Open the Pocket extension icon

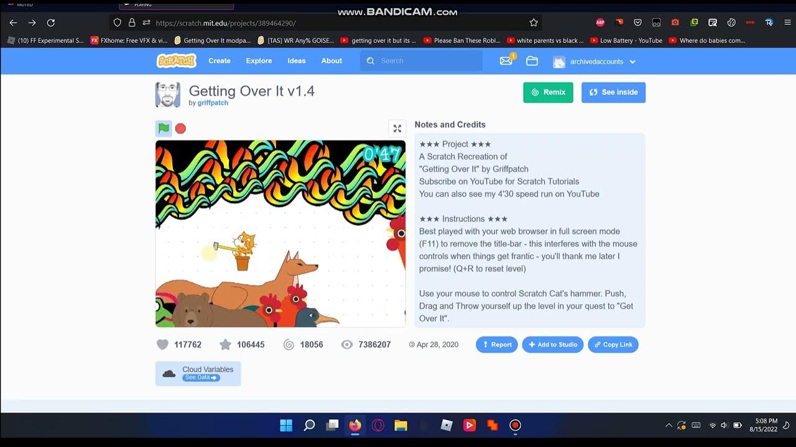tap(637, 22)
